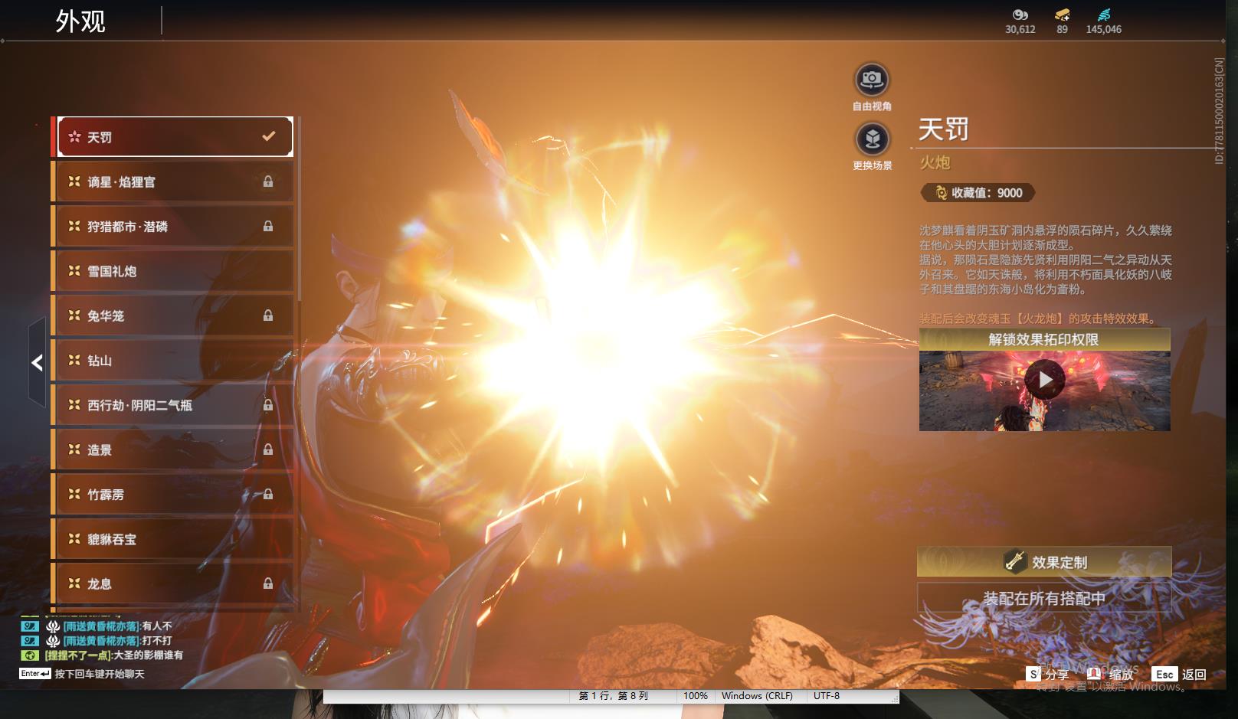Screen dimensions: 1238x719
Task: Click UTF-8 encoding in Notepad status bar
Action: [x=827, y=696]
